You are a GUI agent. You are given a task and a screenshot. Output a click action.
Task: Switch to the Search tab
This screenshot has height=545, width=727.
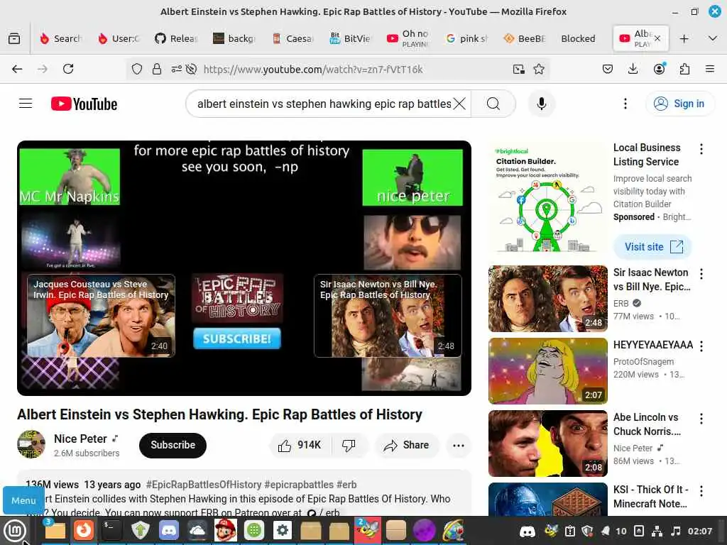(x=61, y=38)
